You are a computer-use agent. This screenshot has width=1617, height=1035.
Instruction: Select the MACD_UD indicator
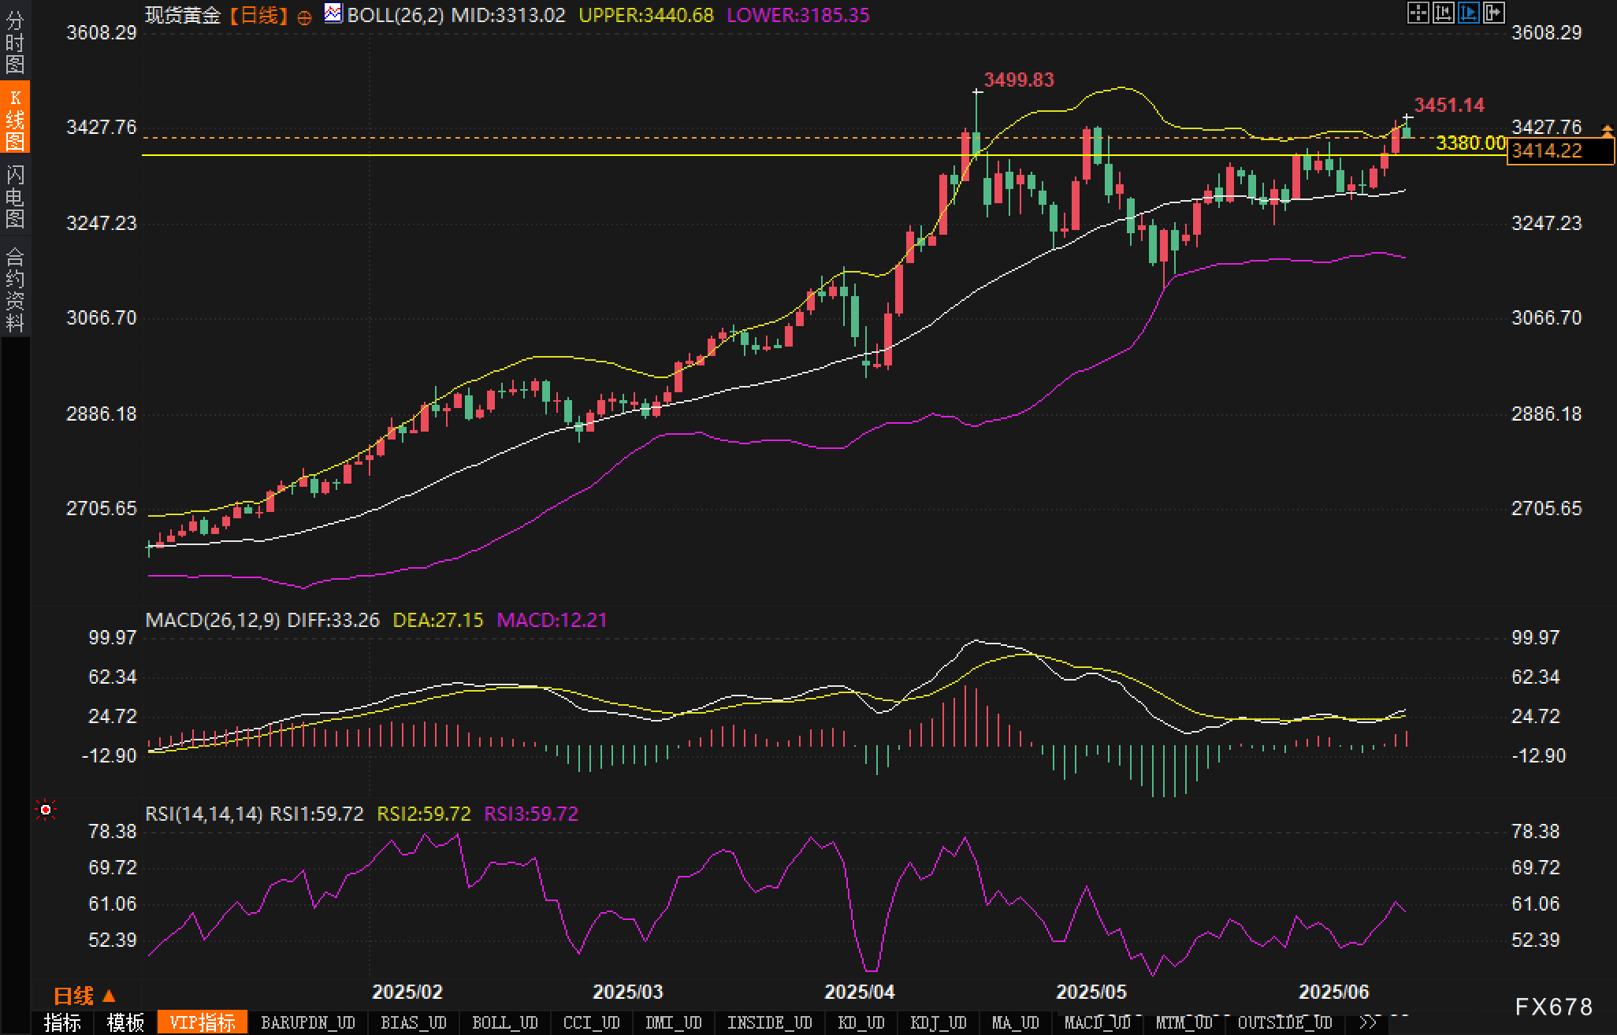pyautogui.click(x=1097, y=1022)
